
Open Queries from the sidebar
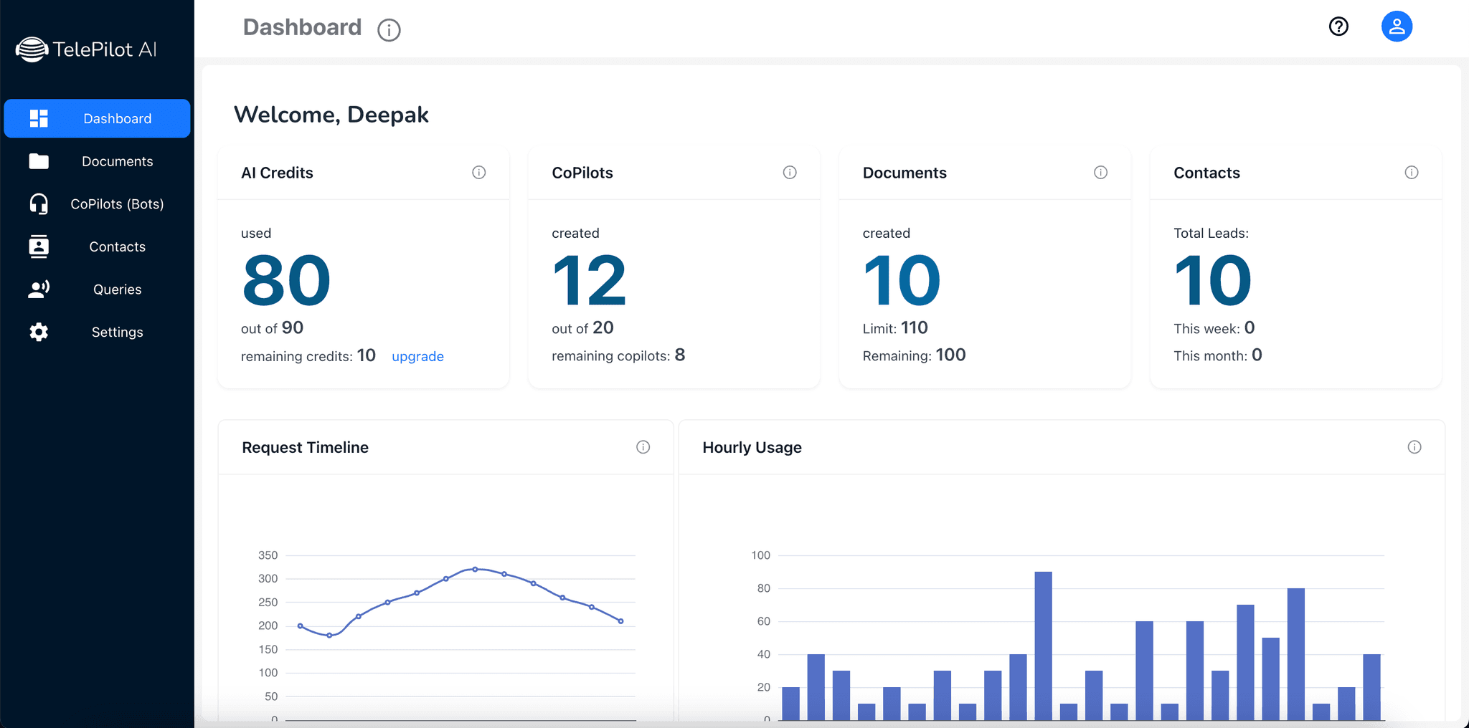coord(98,289)
